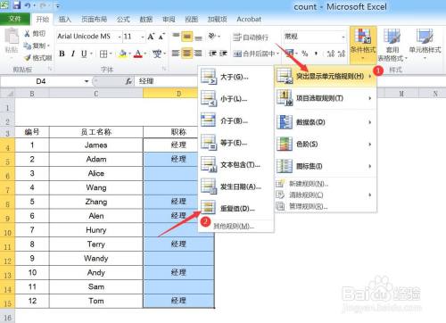Toggle top vertical alignment
446x323 pixels.
tap(176, 36)
